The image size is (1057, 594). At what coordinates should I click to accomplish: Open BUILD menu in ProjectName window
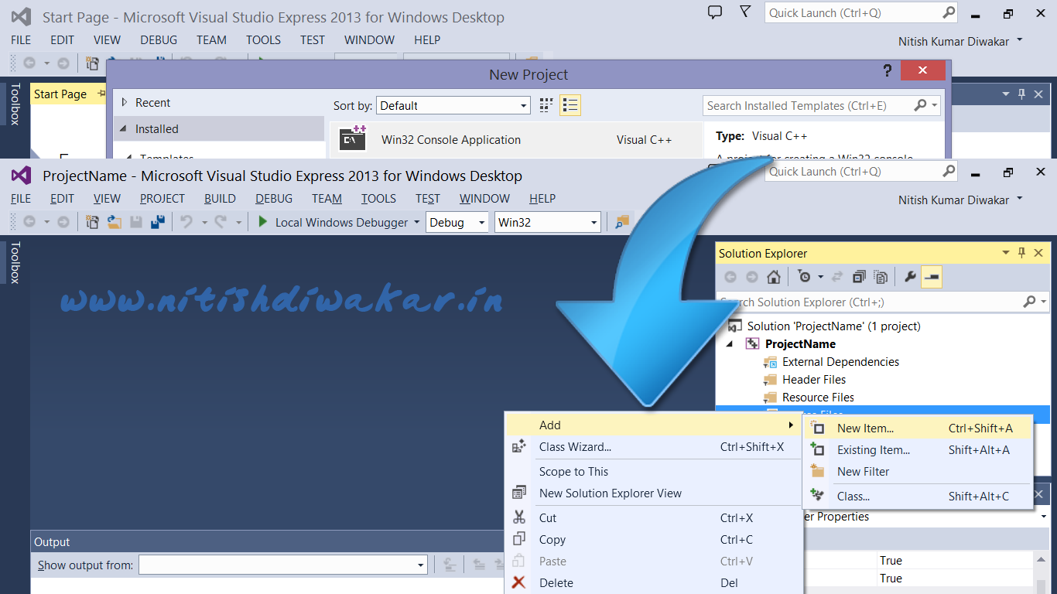[220, 199]
